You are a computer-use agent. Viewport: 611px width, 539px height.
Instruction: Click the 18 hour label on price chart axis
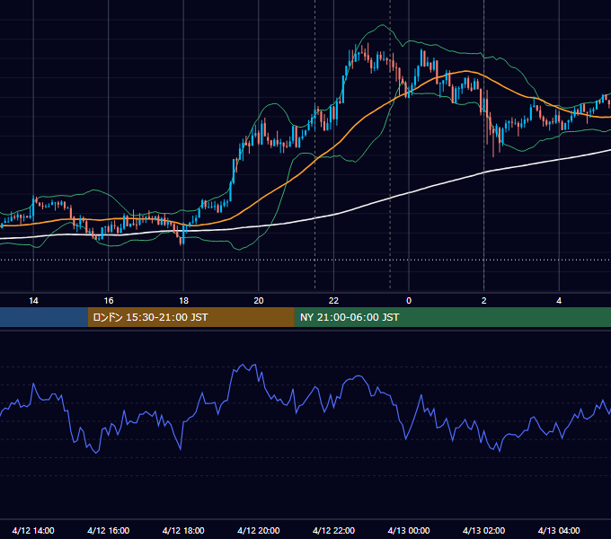pyautogui.click(x=183, y=301)
